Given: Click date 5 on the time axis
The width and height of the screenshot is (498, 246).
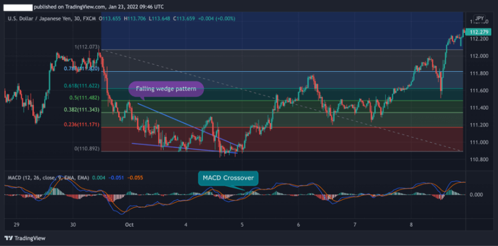Looking at the screenshot, I should (x=242, y=223).
